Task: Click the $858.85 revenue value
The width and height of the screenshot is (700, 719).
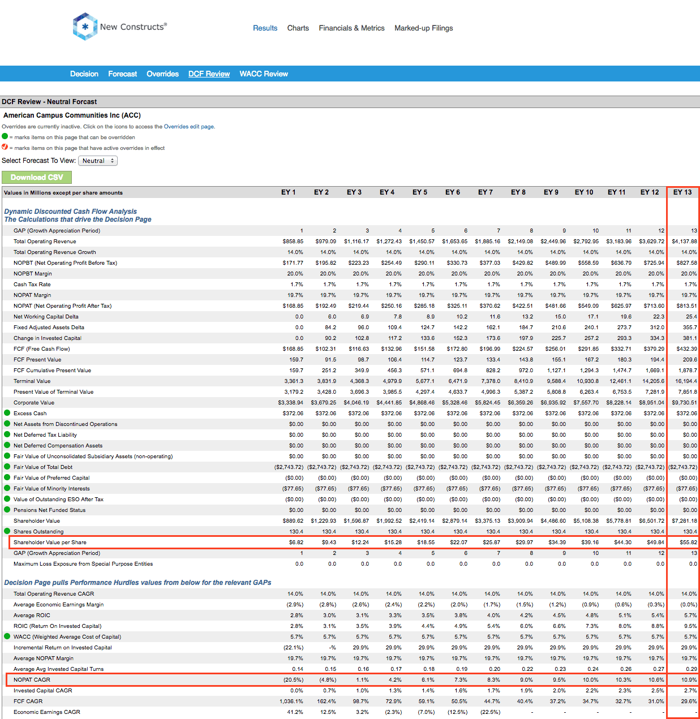Action: click(293, 242)
